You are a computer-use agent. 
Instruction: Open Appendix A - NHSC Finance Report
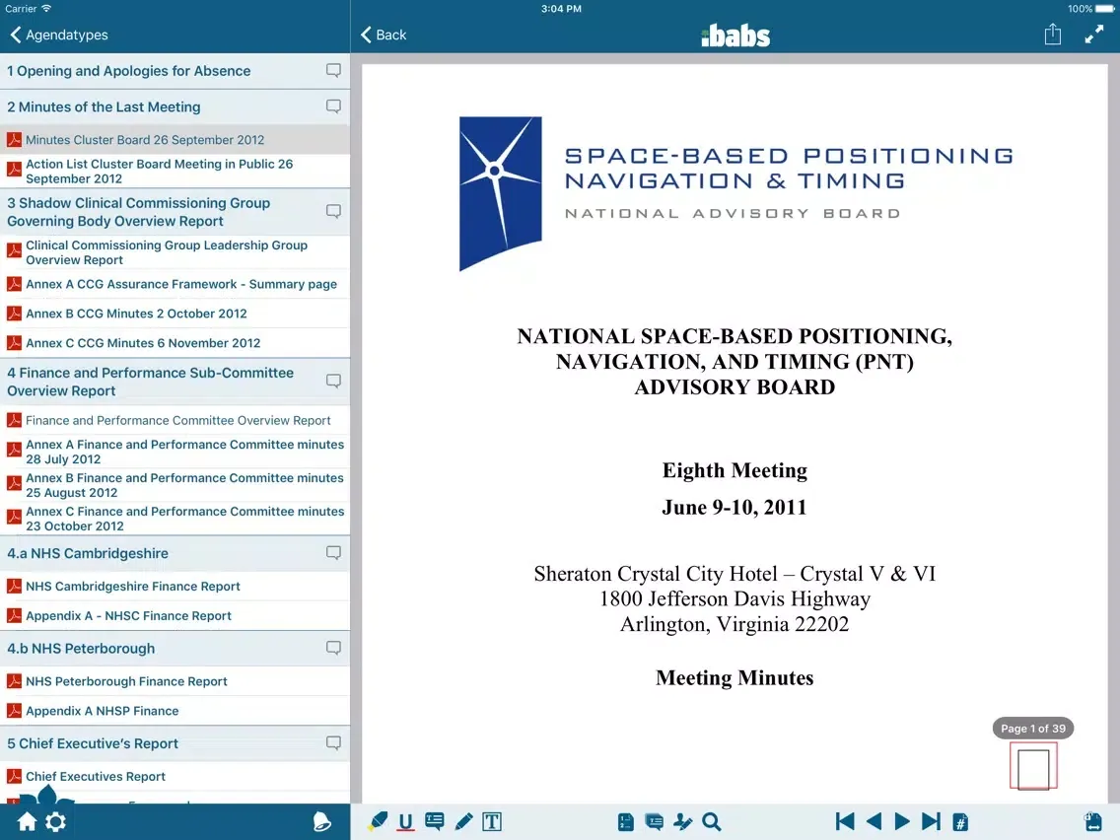tap(175, 616)
